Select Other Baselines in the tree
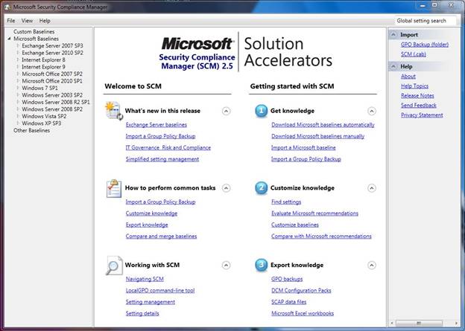The width and height of the screenshot is (465, 331). 31,131
